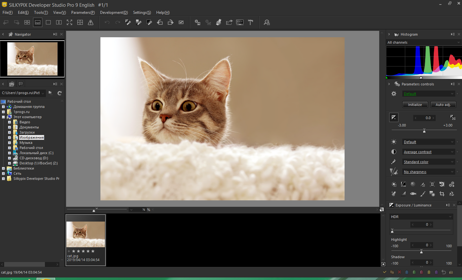This screenshot has height=280, width=462.
Task: Select the Loupe magnifier toolbar icon
Action: tap(267, 22)
